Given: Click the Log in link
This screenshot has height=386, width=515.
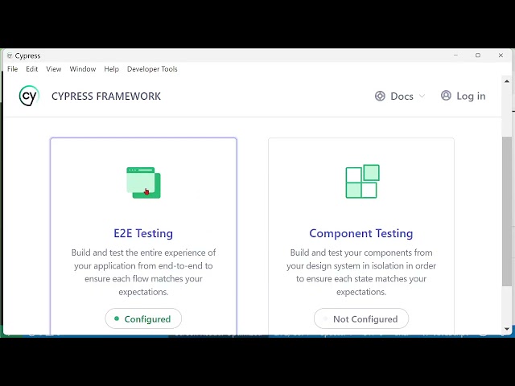Looking at the screenshot, I should (x=463, y=96).
